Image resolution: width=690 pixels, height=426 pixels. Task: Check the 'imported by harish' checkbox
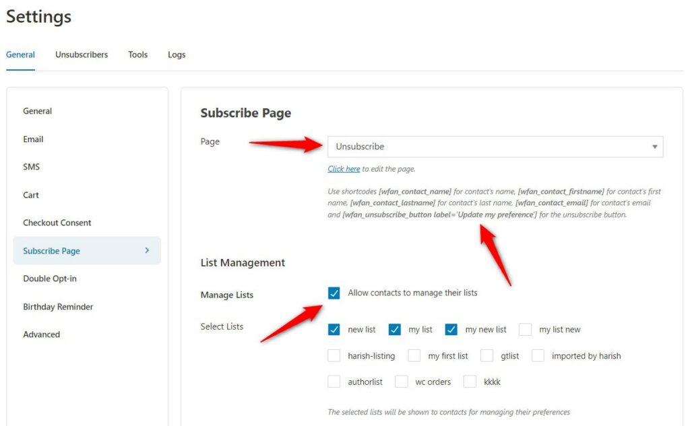click(538, 355)
